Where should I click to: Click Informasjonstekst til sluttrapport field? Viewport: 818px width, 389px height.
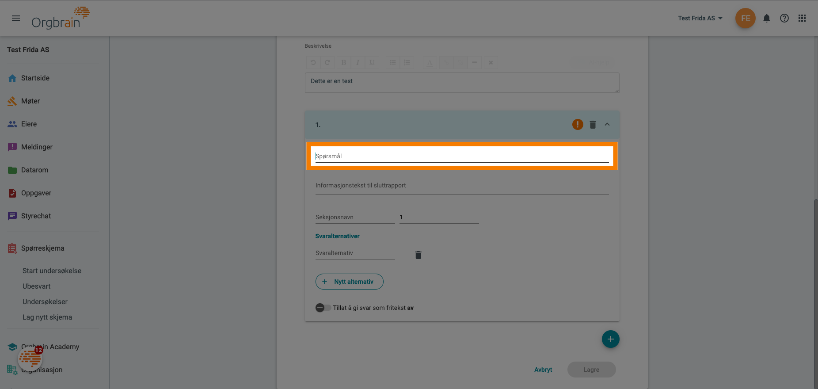462,186
